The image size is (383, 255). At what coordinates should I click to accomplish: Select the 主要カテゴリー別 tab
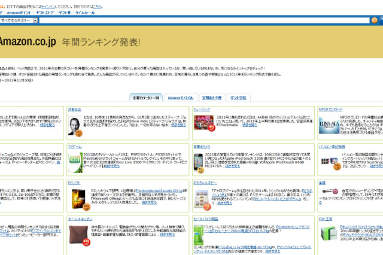coord(146,98)
